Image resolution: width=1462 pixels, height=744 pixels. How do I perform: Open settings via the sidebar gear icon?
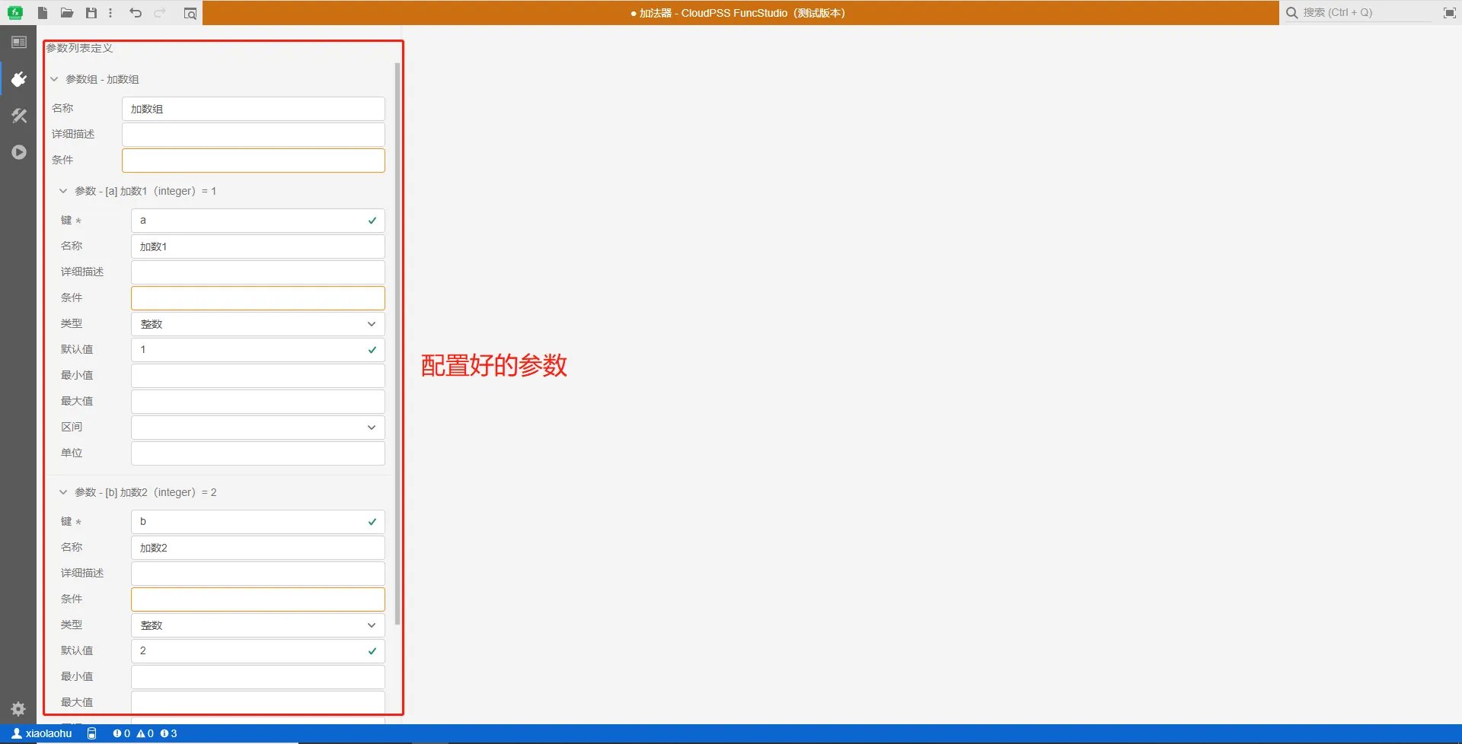click(x=19, y=709)
